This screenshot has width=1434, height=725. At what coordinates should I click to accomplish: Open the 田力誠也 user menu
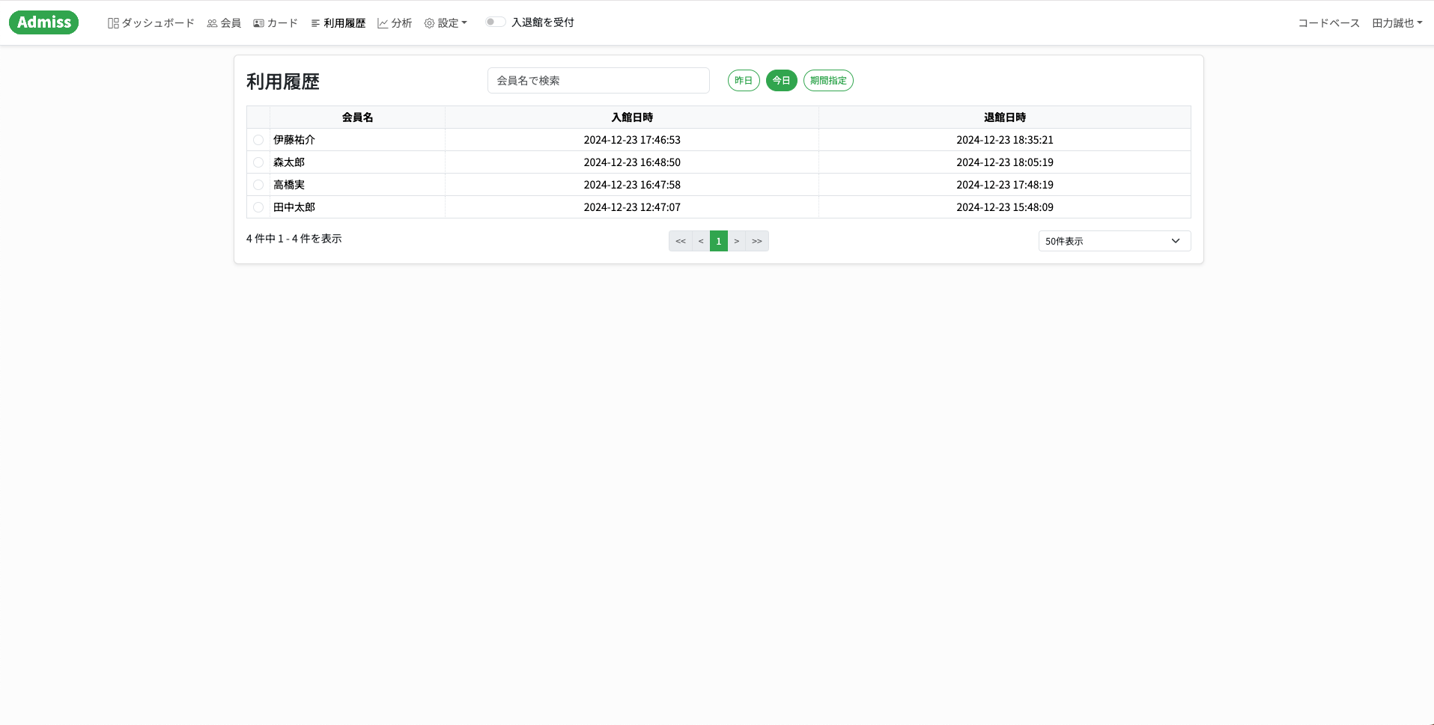(x=1397, y=23)
